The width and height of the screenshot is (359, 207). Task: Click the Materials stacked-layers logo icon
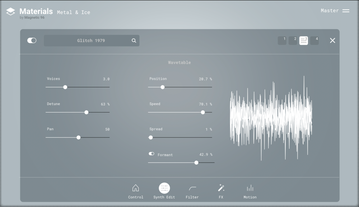pos(10,12)
